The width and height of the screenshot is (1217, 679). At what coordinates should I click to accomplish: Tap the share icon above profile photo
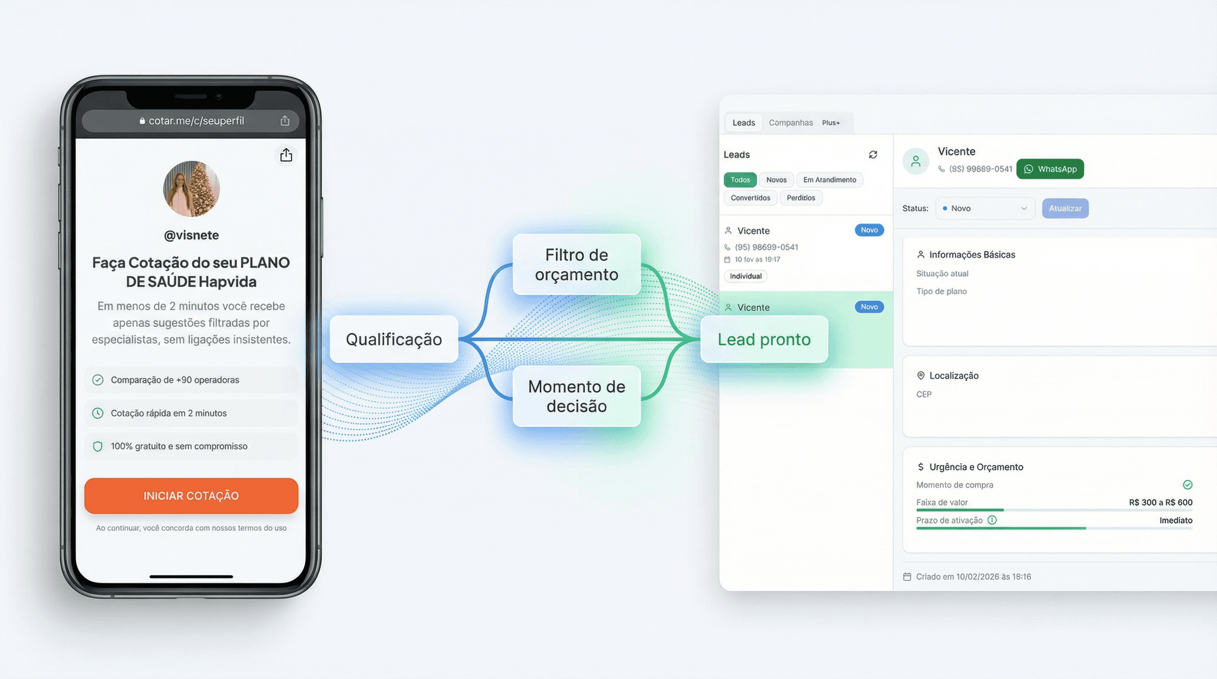[286, 155]
